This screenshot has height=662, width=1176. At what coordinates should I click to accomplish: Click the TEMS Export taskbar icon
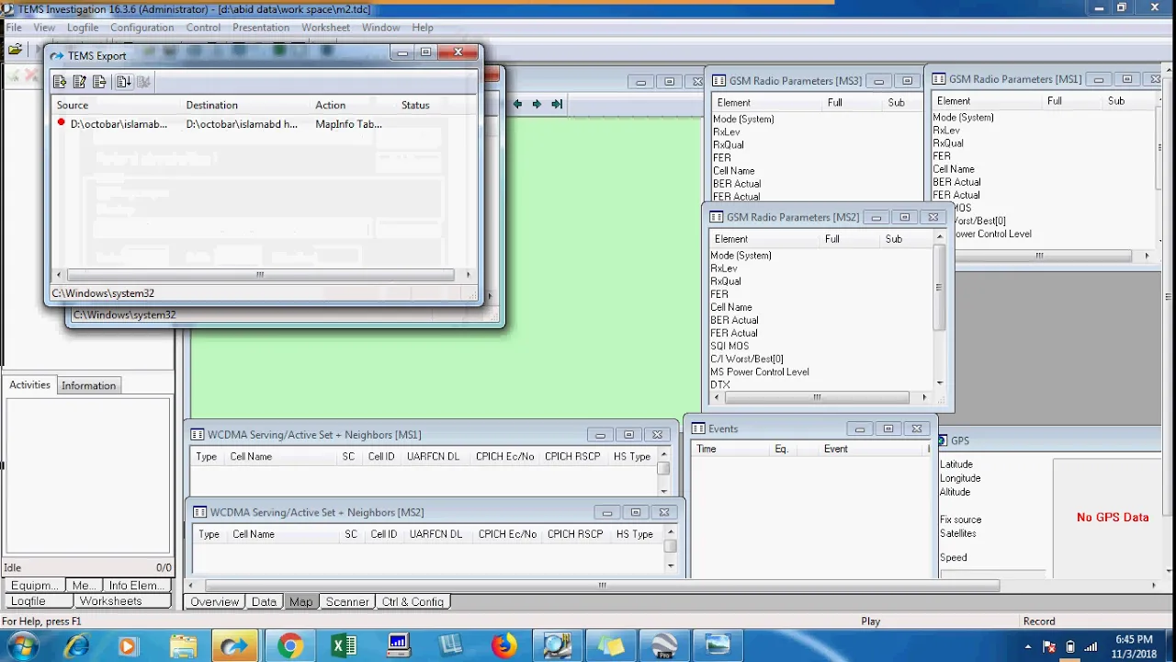pos(235,645)
